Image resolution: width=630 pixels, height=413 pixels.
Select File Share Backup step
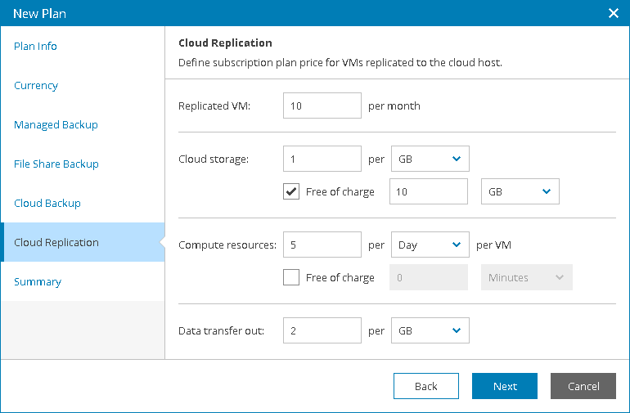coord(56,164)
